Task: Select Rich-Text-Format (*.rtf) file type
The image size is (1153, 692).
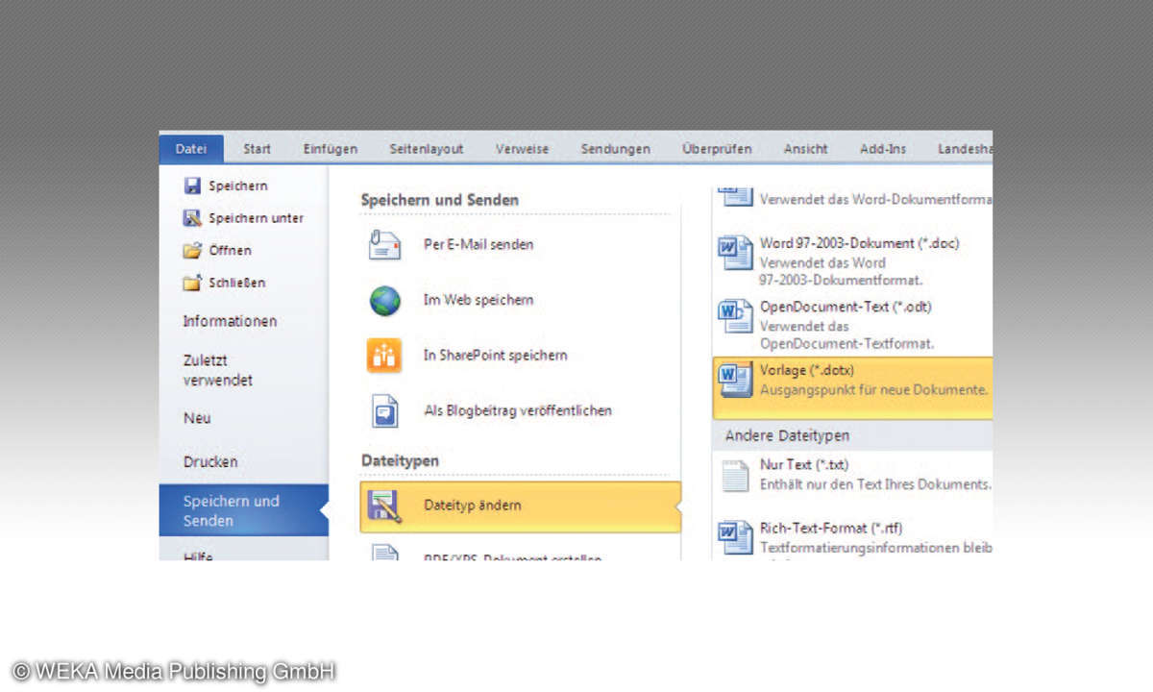Action: coord(853,538)
